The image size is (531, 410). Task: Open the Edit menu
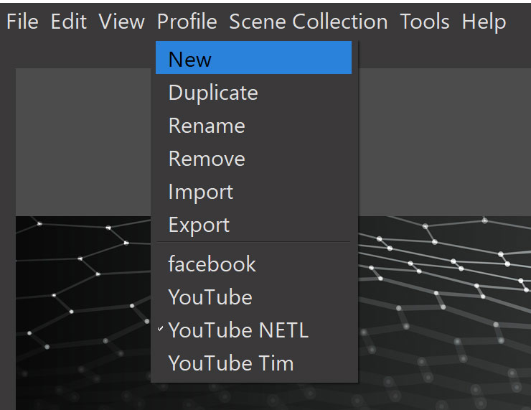click(x=68, y=22)
